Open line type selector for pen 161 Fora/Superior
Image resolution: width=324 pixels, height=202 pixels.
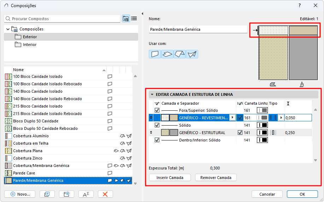coord(262,110)
